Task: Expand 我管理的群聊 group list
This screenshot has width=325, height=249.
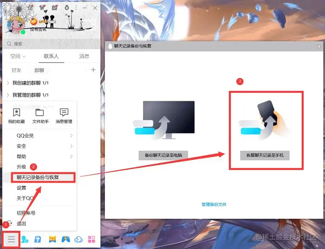Action: pyautogui.click(x=8, y=95)
